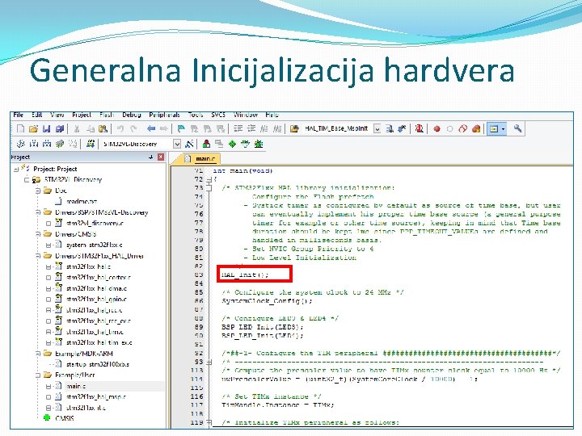Click the Kill all breakpoints icon

tap(476, 128)
